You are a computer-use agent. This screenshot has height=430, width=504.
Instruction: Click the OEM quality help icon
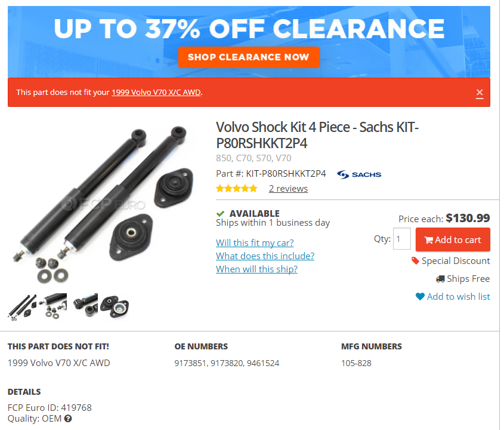point(68,419)
